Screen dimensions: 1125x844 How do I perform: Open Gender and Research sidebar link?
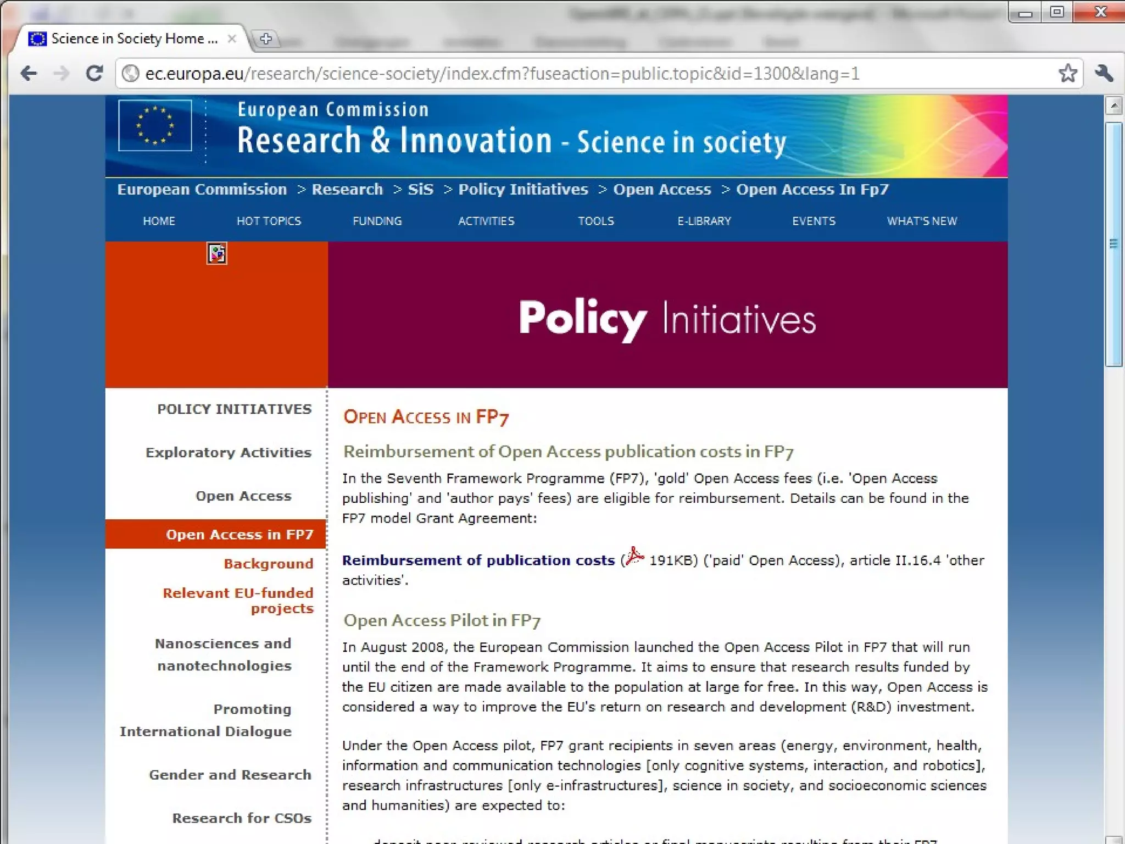coord(230,775)
